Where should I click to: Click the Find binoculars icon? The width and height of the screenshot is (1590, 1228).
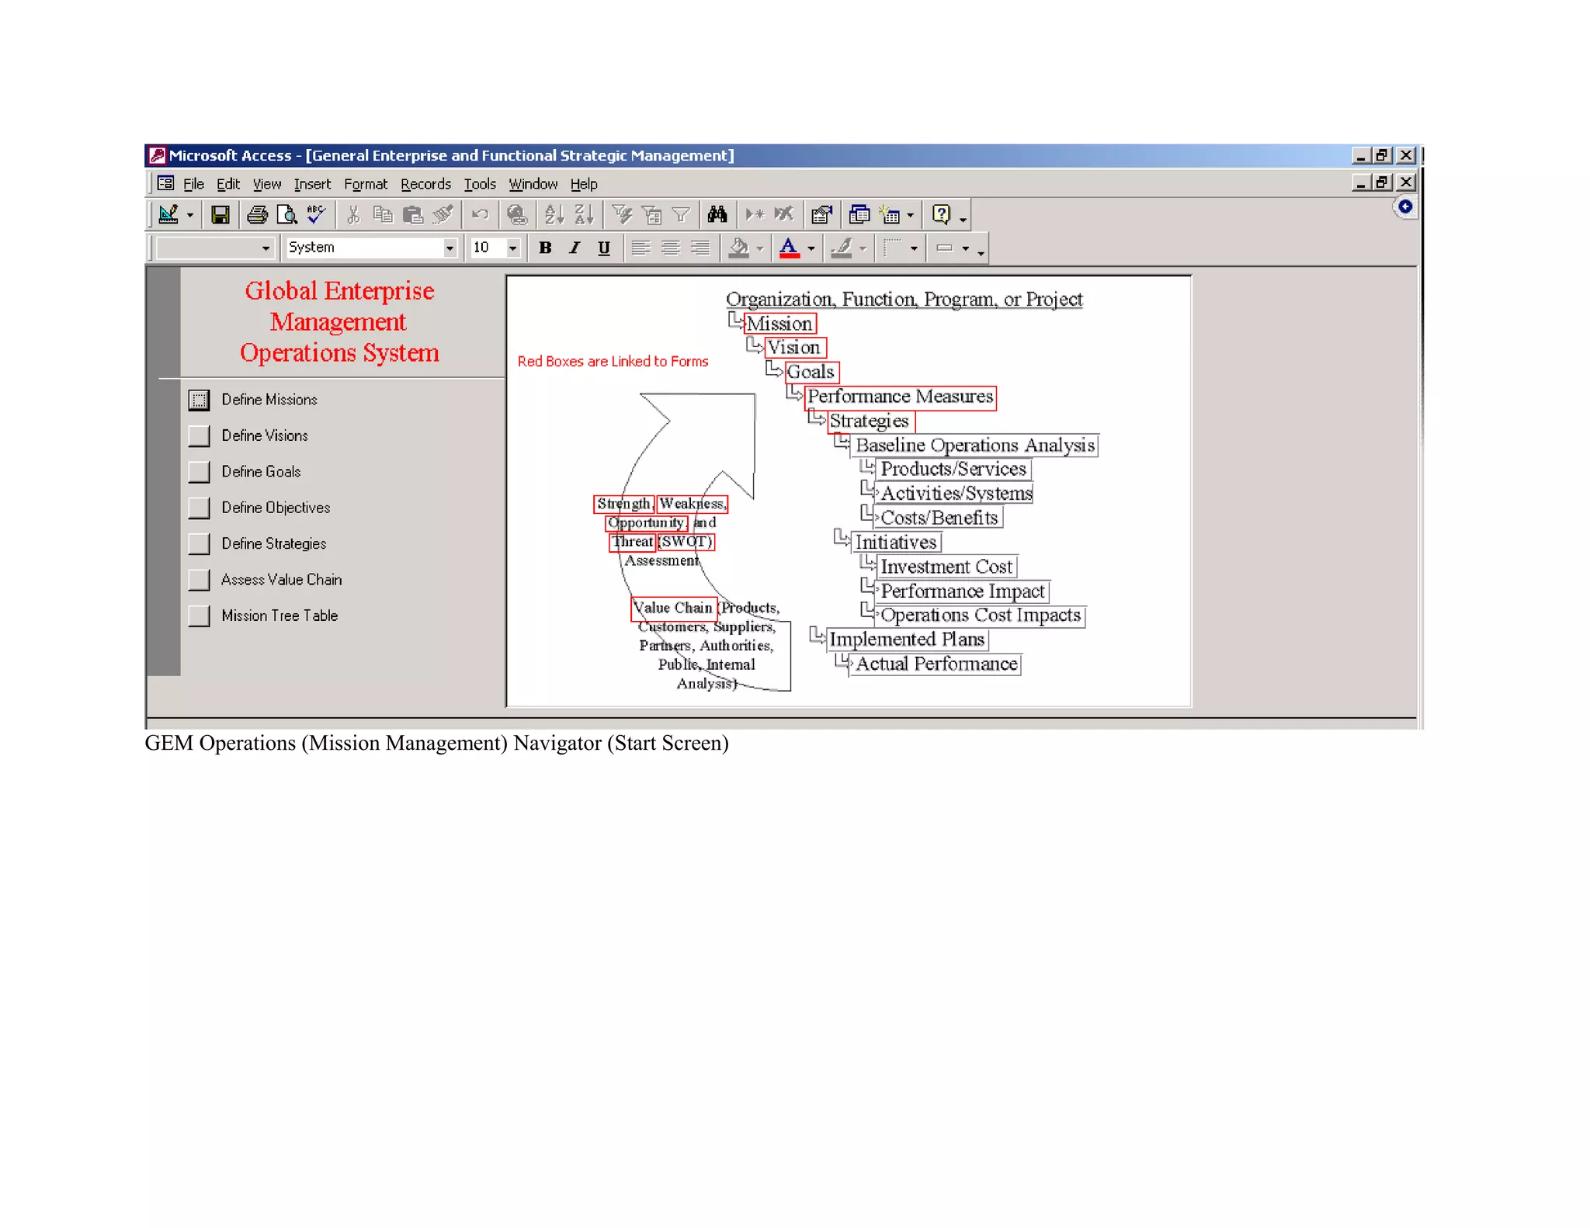(x=717, y=215)
